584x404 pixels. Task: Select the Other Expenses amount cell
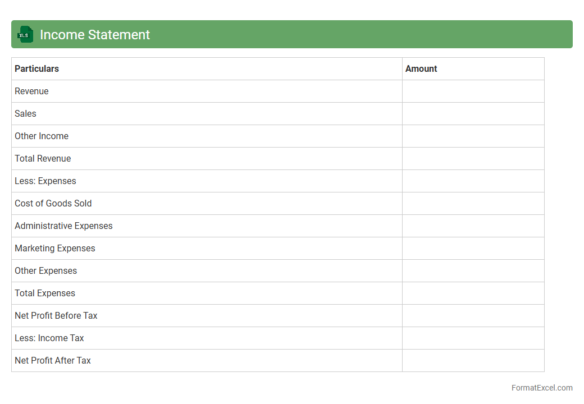tap(473, 271)
